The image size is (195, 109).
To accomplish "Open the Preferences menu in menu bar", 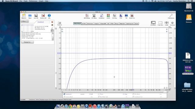I will click(x=33, y=1).
